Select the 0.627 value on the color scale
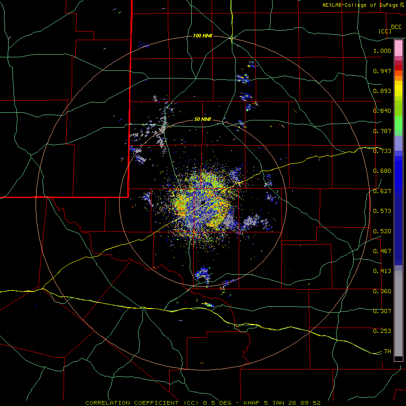Viewport: 406px width, 406px height. 382,191
